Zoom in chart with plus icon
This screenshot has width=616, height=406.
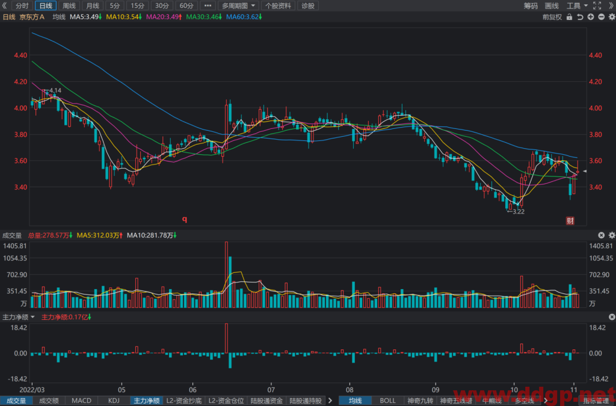(591, 17)
